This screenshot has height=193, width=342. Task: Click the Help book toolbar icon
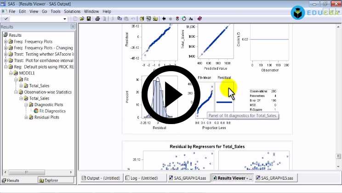199,19
